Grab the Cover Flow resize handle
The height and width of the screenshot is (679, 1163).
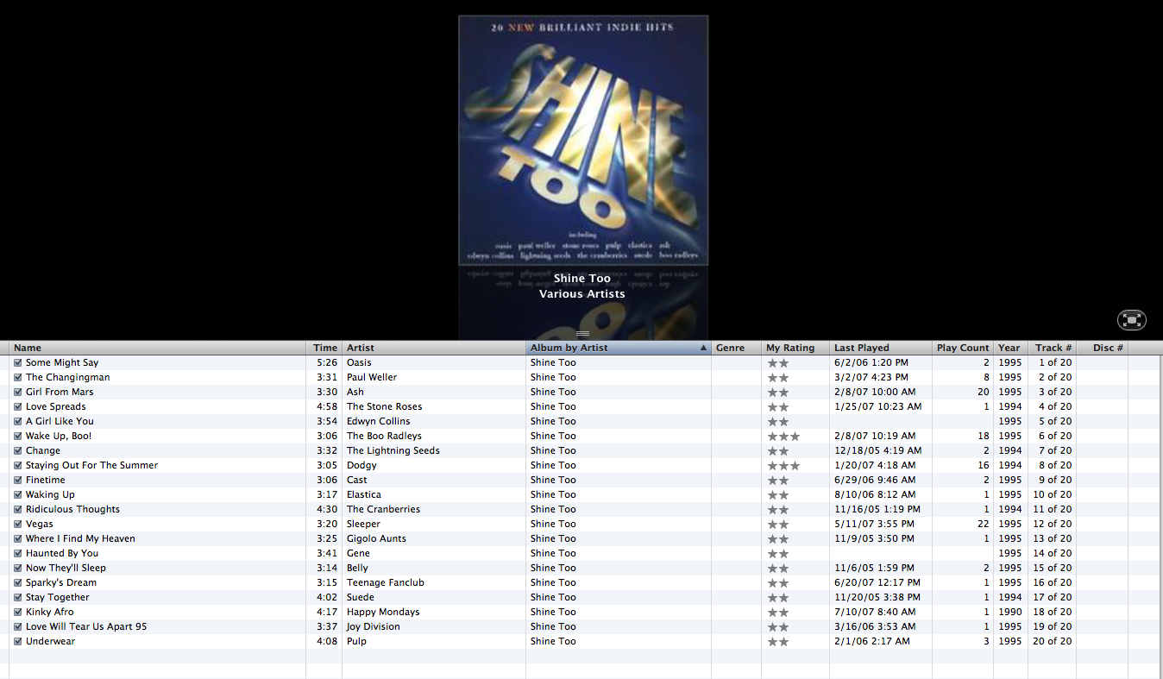[x=582, y=333]
